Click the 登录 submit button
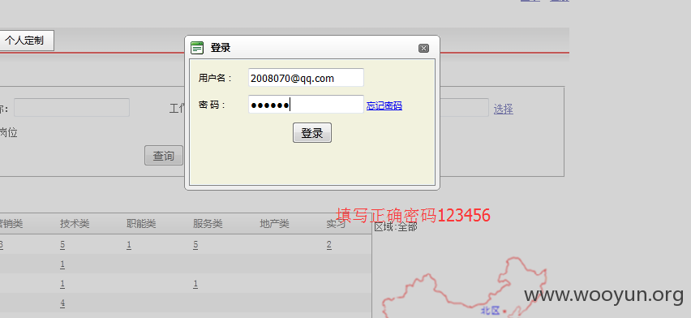Screen dimensions: 691x318 click(312, 133)
